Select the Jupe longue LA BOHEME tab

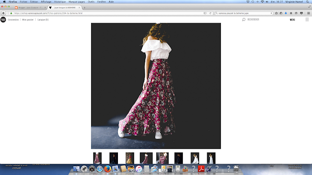tap(65, 8)
